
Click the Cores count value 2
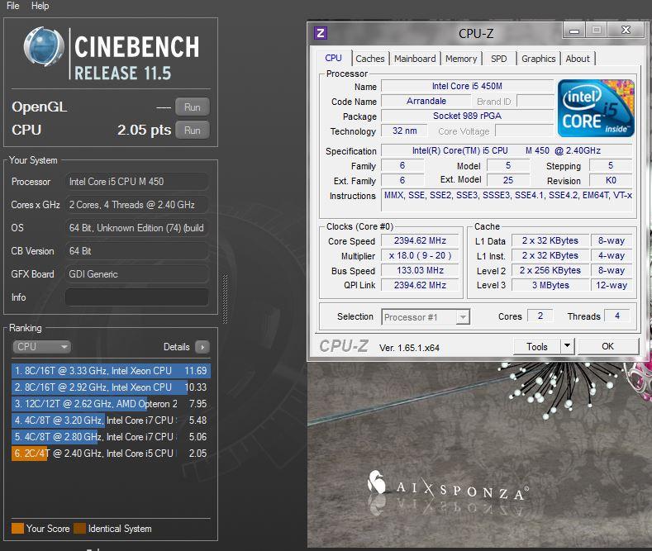[540, 316]
